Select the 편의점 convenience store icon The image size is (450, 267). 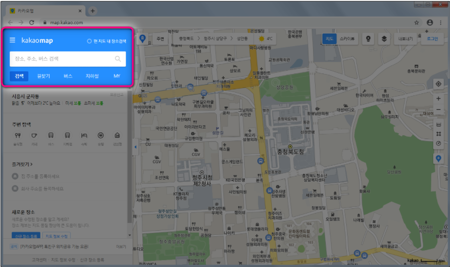pyautogui.click(x=117, y=135)
